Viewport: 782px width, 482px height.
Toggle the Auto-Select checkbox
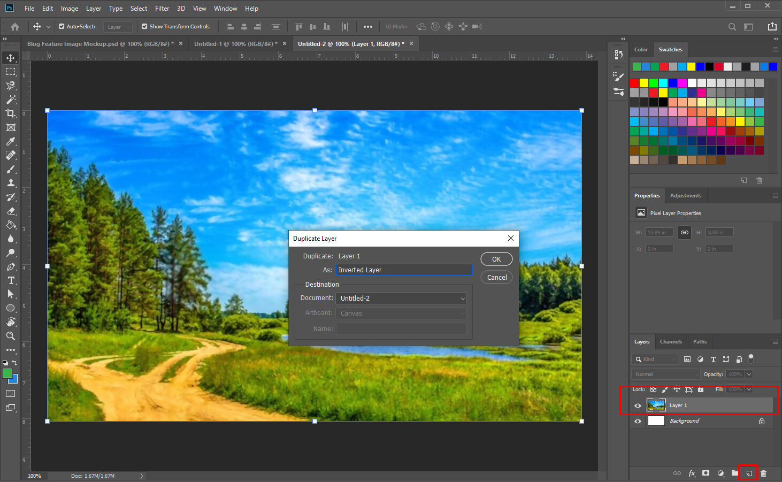[x=62, y=26]
